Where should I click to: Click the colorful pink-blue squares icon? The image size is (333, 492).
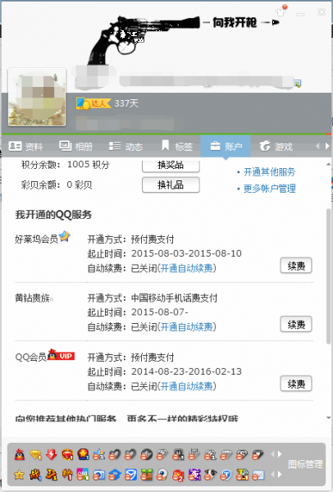(x=83, y=475)
